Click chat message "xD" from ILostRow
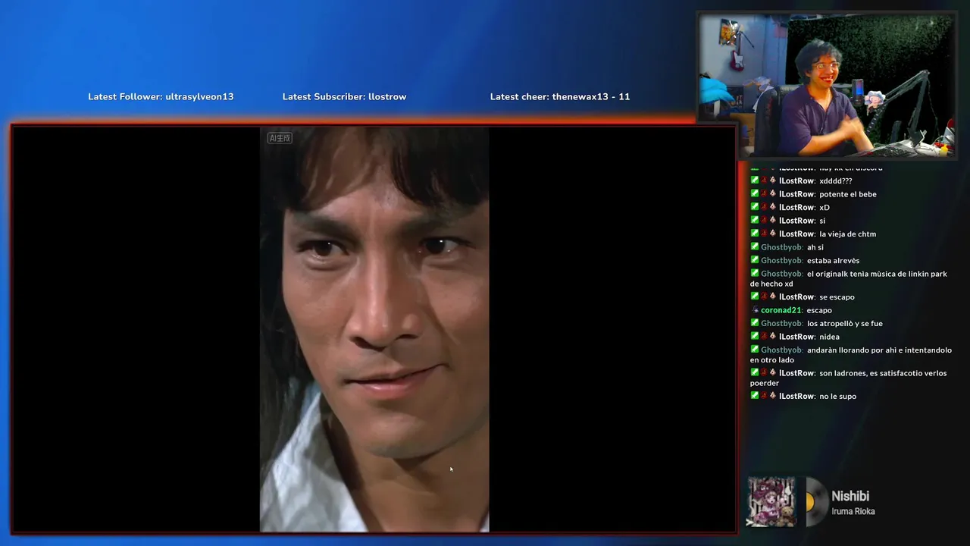The width and height of the screenshot is (970, 546). (x=824, y=207)
